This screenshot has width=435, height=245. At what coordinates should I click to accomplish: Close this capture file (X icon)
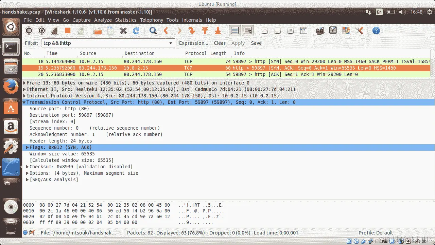pos(123,31)
